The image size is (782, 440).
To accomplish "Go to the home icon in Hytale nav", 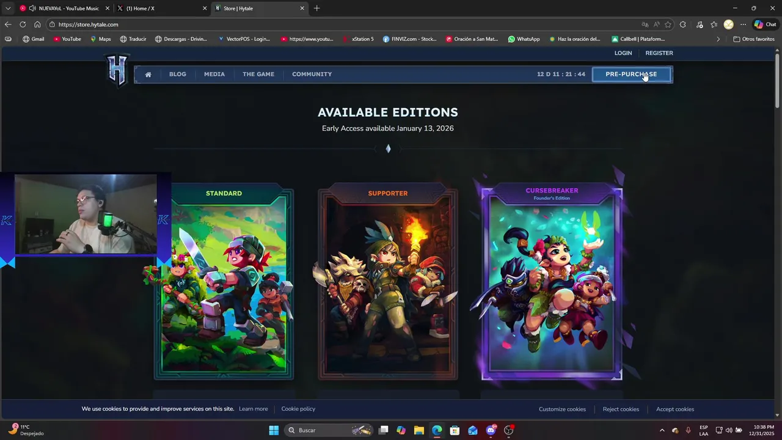I will pyautogui.click(x=148, y=75).
